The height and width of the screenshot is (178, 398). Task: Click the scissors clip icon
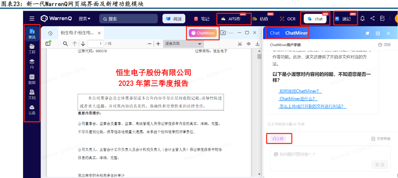pos(240,44)
